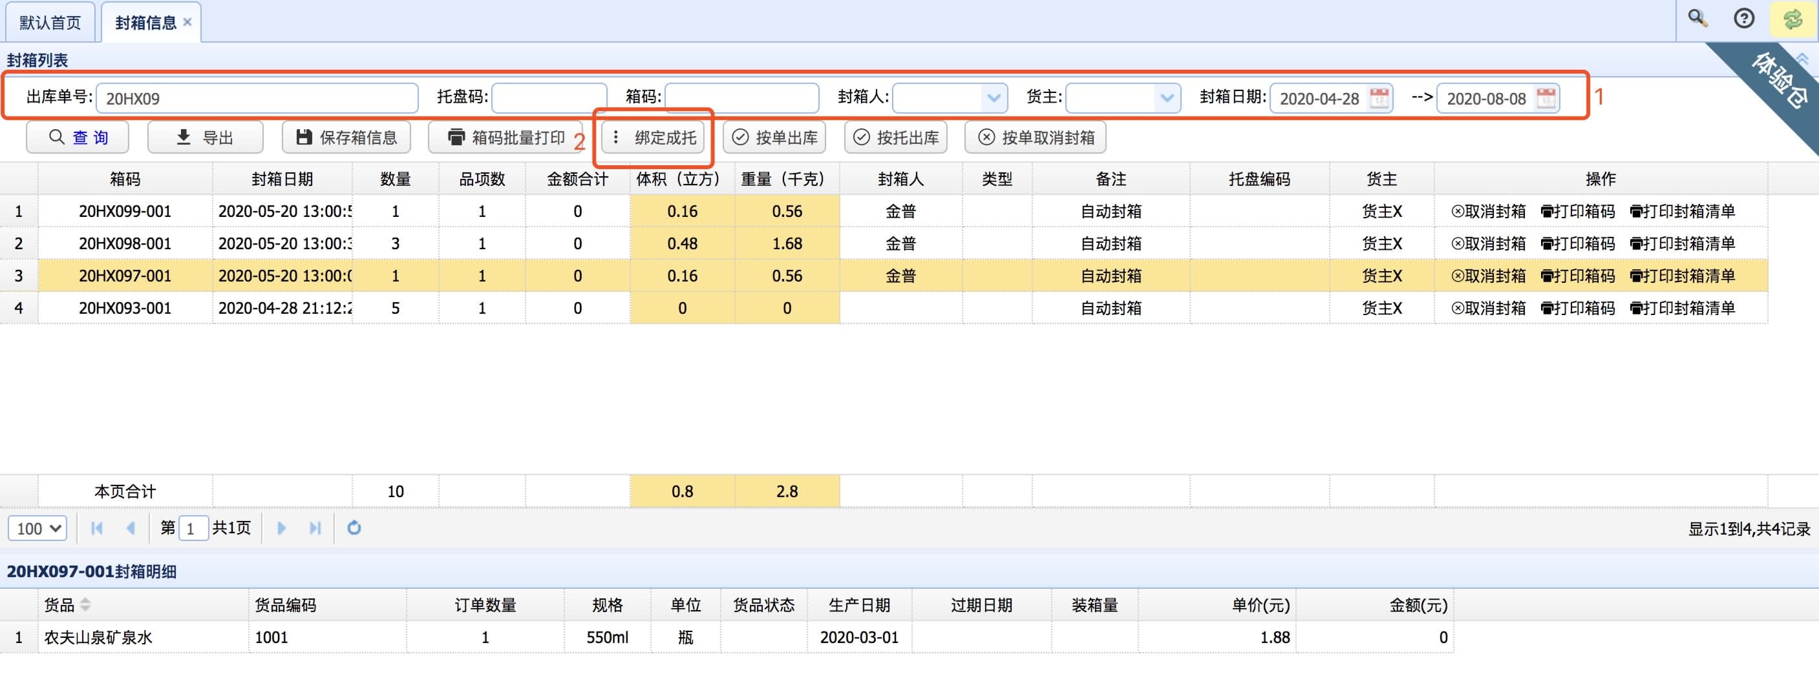Cancel sealing for box 20HX093-001

[1488, 308]
